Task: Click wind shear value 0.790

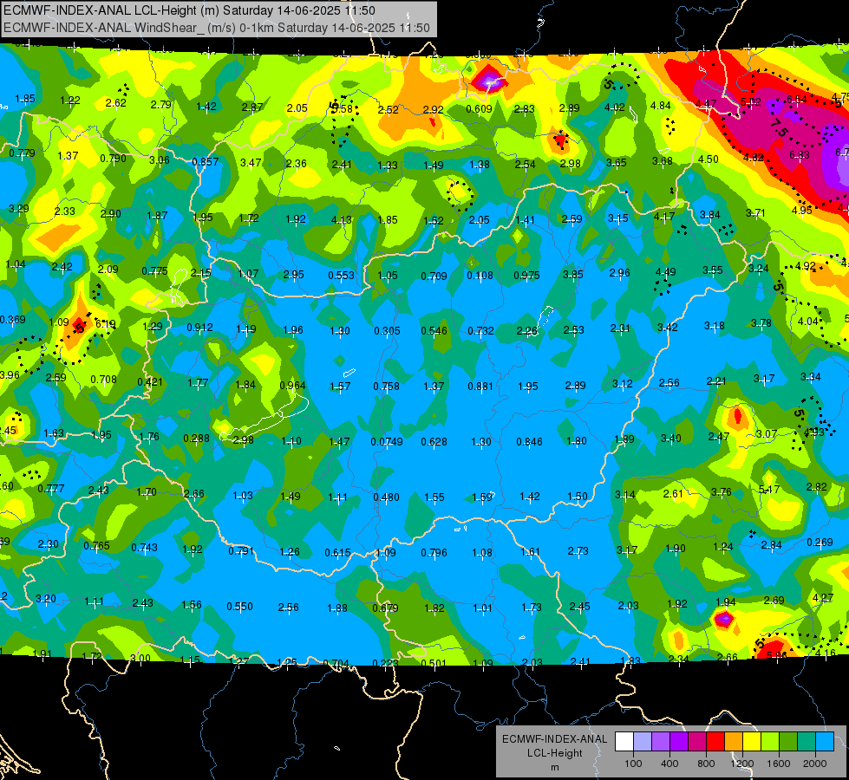Action: point(113,159)
